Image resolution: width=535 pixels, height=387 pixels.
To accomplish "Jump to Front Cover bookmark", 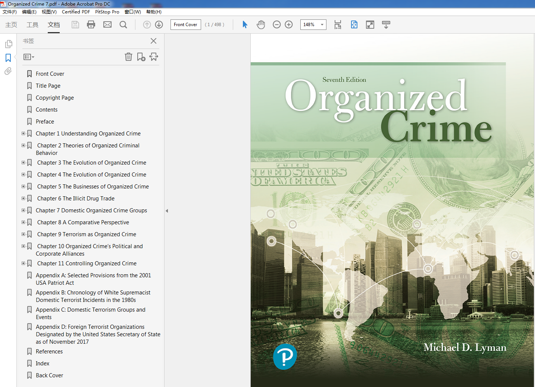I will point(50,74).
